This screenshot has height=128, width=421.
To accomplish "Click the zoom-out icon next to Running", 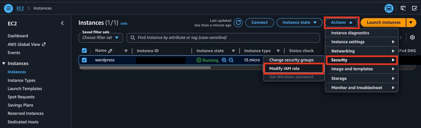I will click(x=231, y=60).
